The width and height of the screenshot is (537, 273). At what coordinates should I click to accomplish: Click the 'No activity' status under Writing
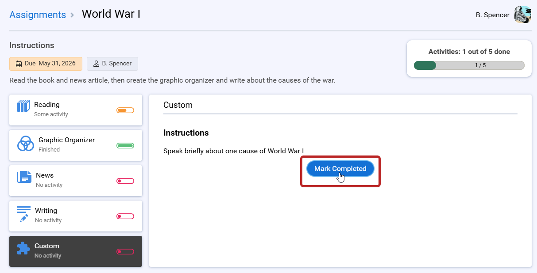48,220
